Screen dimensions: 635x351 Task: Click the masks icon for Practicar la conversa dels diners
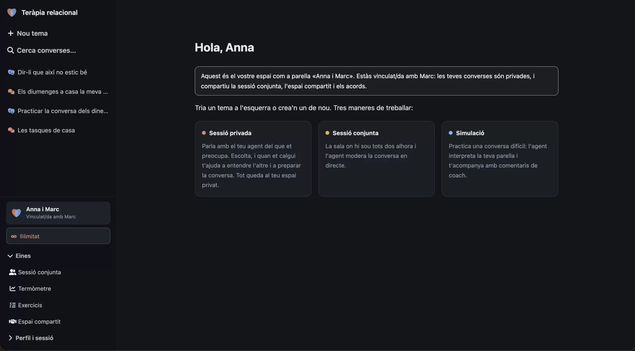11,111
